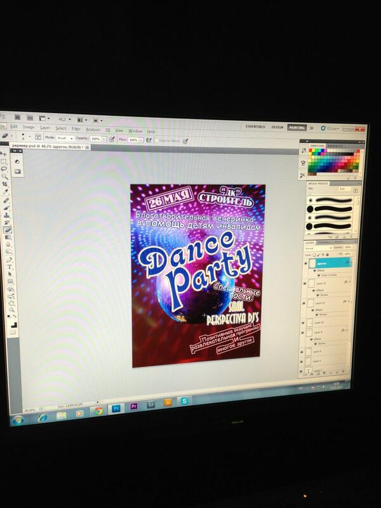Open Adobe Bridge from application bar
This screenshot has height=508, width=381.
[18, 117]
